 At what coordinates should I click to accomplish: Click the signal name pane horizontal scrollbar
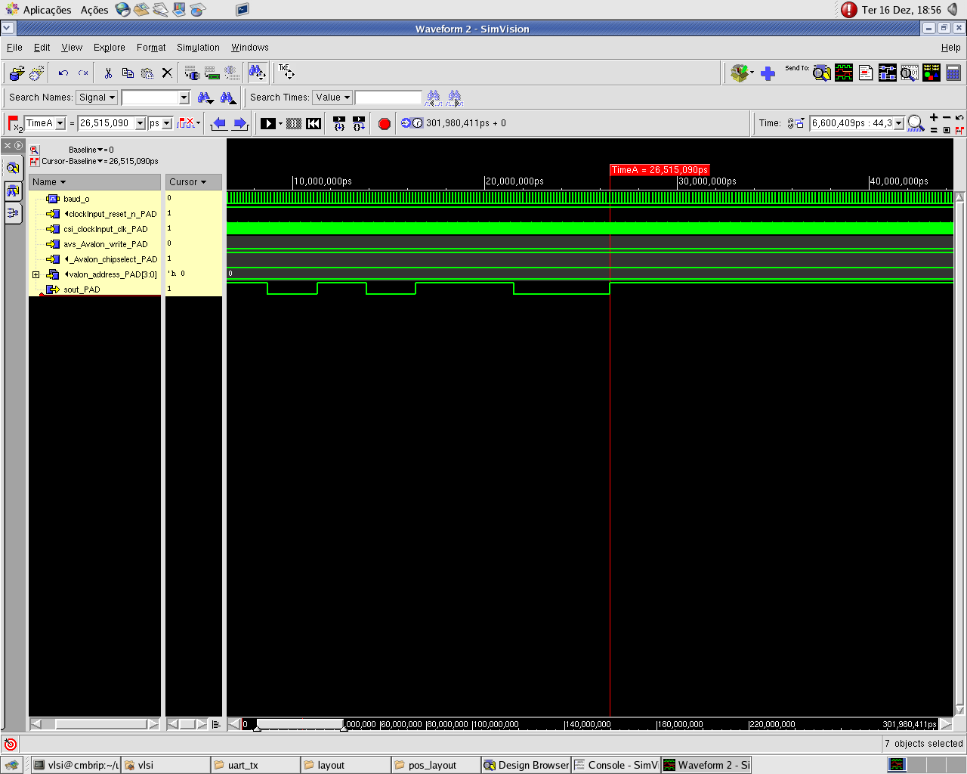click(x=94, y=724)
